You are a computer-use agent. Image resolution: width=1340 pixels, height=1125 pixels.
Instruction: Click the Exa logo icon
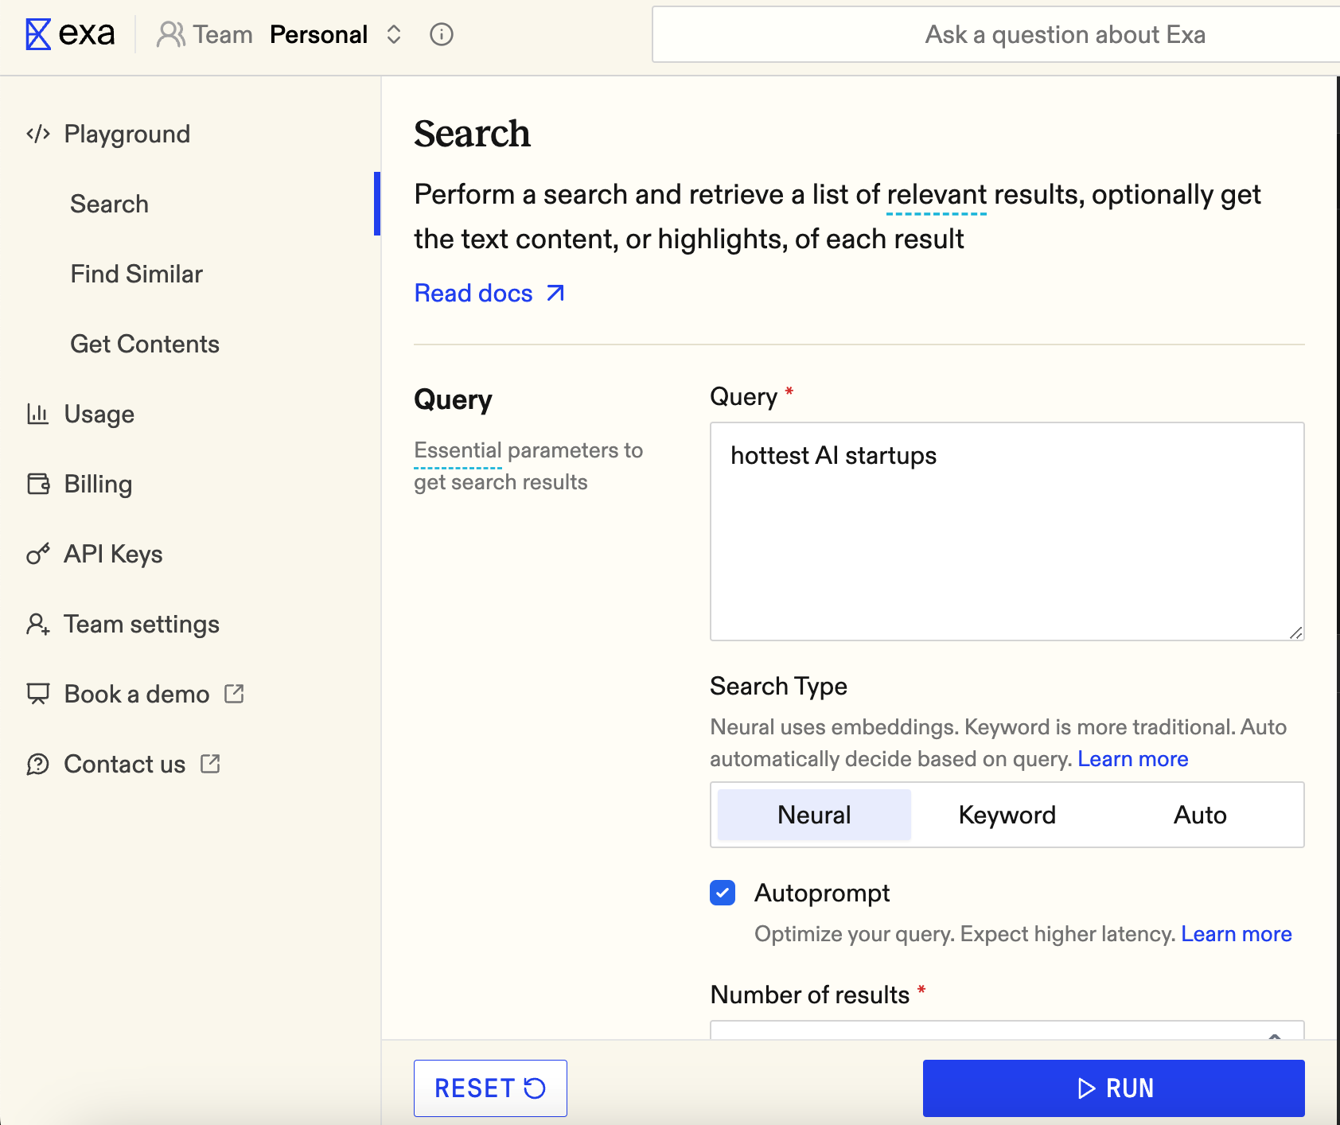click(x=37, y=34)
